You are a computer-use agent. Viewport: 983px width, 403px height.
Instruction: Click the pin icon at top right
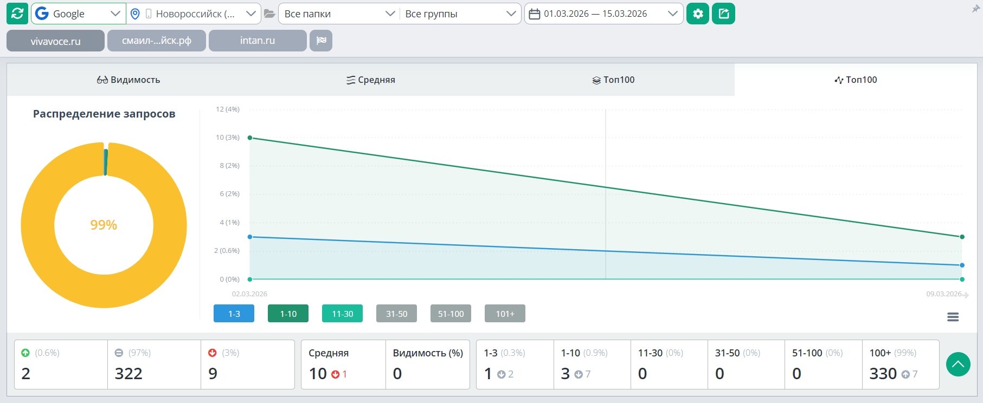[975, 9]
